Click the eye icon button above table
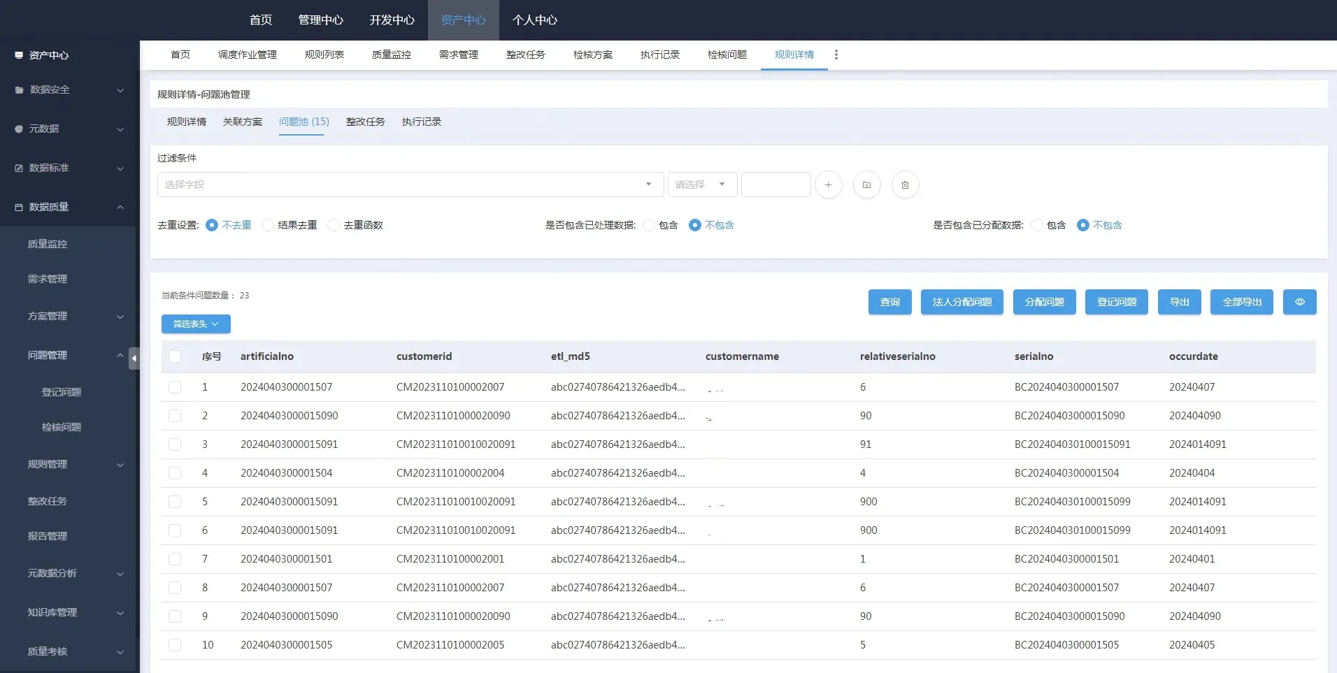Viewport: 1337px width, 673px height. [1299, 302]
